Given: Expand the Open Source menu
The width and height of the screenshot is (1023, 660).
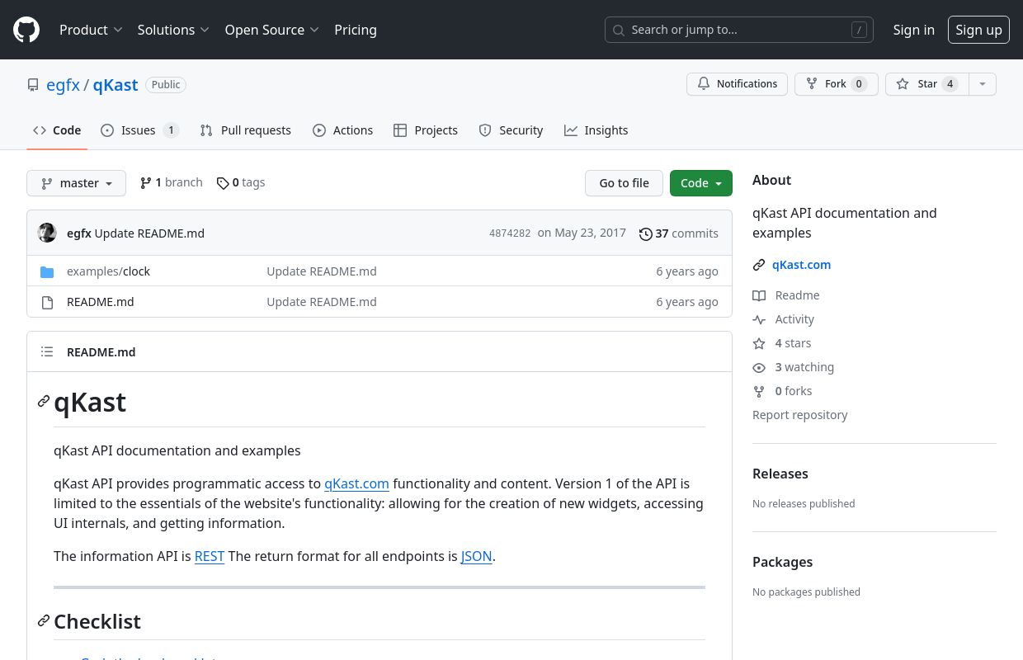Looking at the screenshot, I should (x=271, y=30).
